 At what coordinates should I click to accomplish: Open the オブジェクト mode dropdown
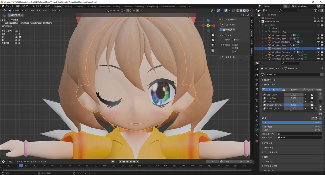coord(17,10)
